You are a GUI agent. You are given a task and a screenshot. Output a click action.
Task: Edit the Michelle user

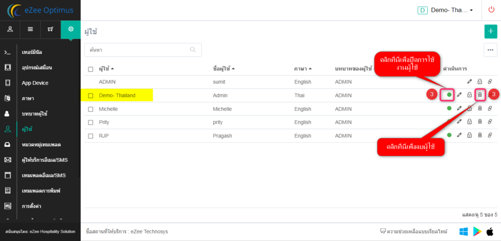[459, 108]
